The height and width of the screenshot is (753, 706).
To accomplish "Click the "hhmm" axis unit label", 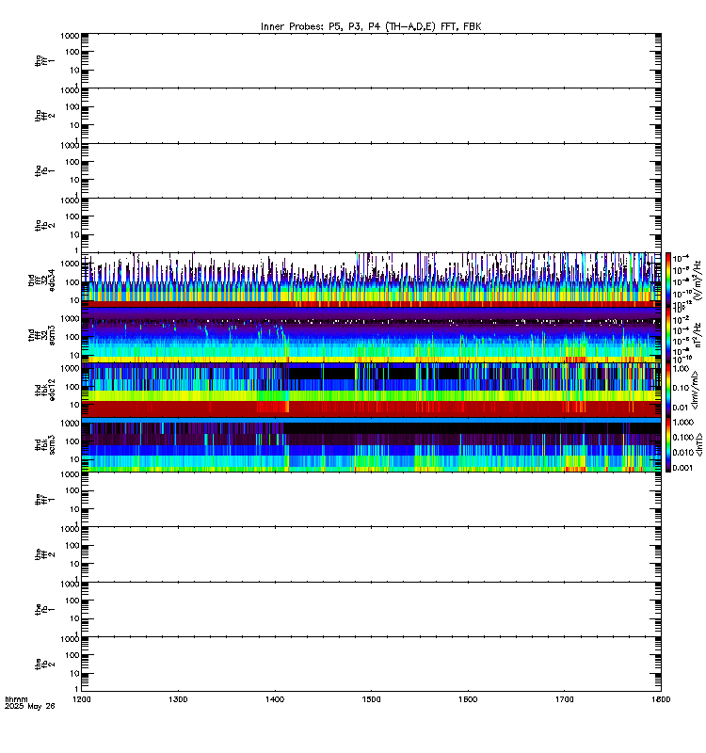I will tap(16, 699).
